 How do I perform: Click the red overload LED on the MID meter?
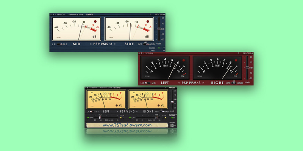click(95, 21)
